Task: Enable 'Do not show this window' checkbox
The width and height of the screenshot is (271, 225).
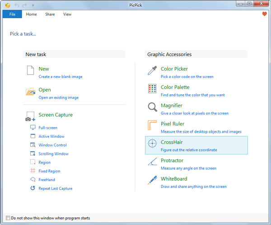Action: click(8, 218)
